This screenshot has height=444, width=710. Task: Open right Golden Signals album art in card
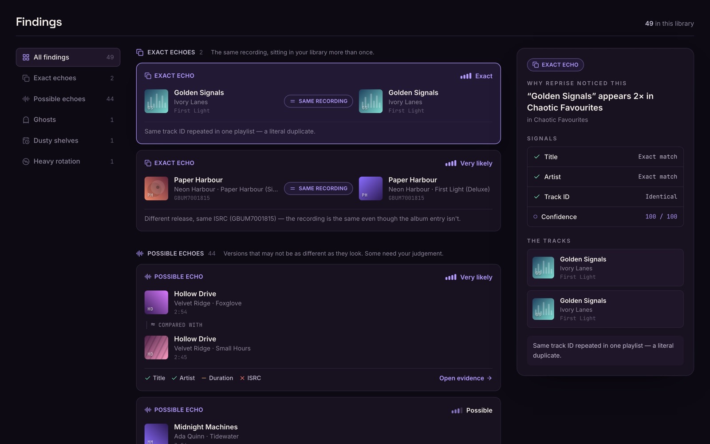pos(371,101)
